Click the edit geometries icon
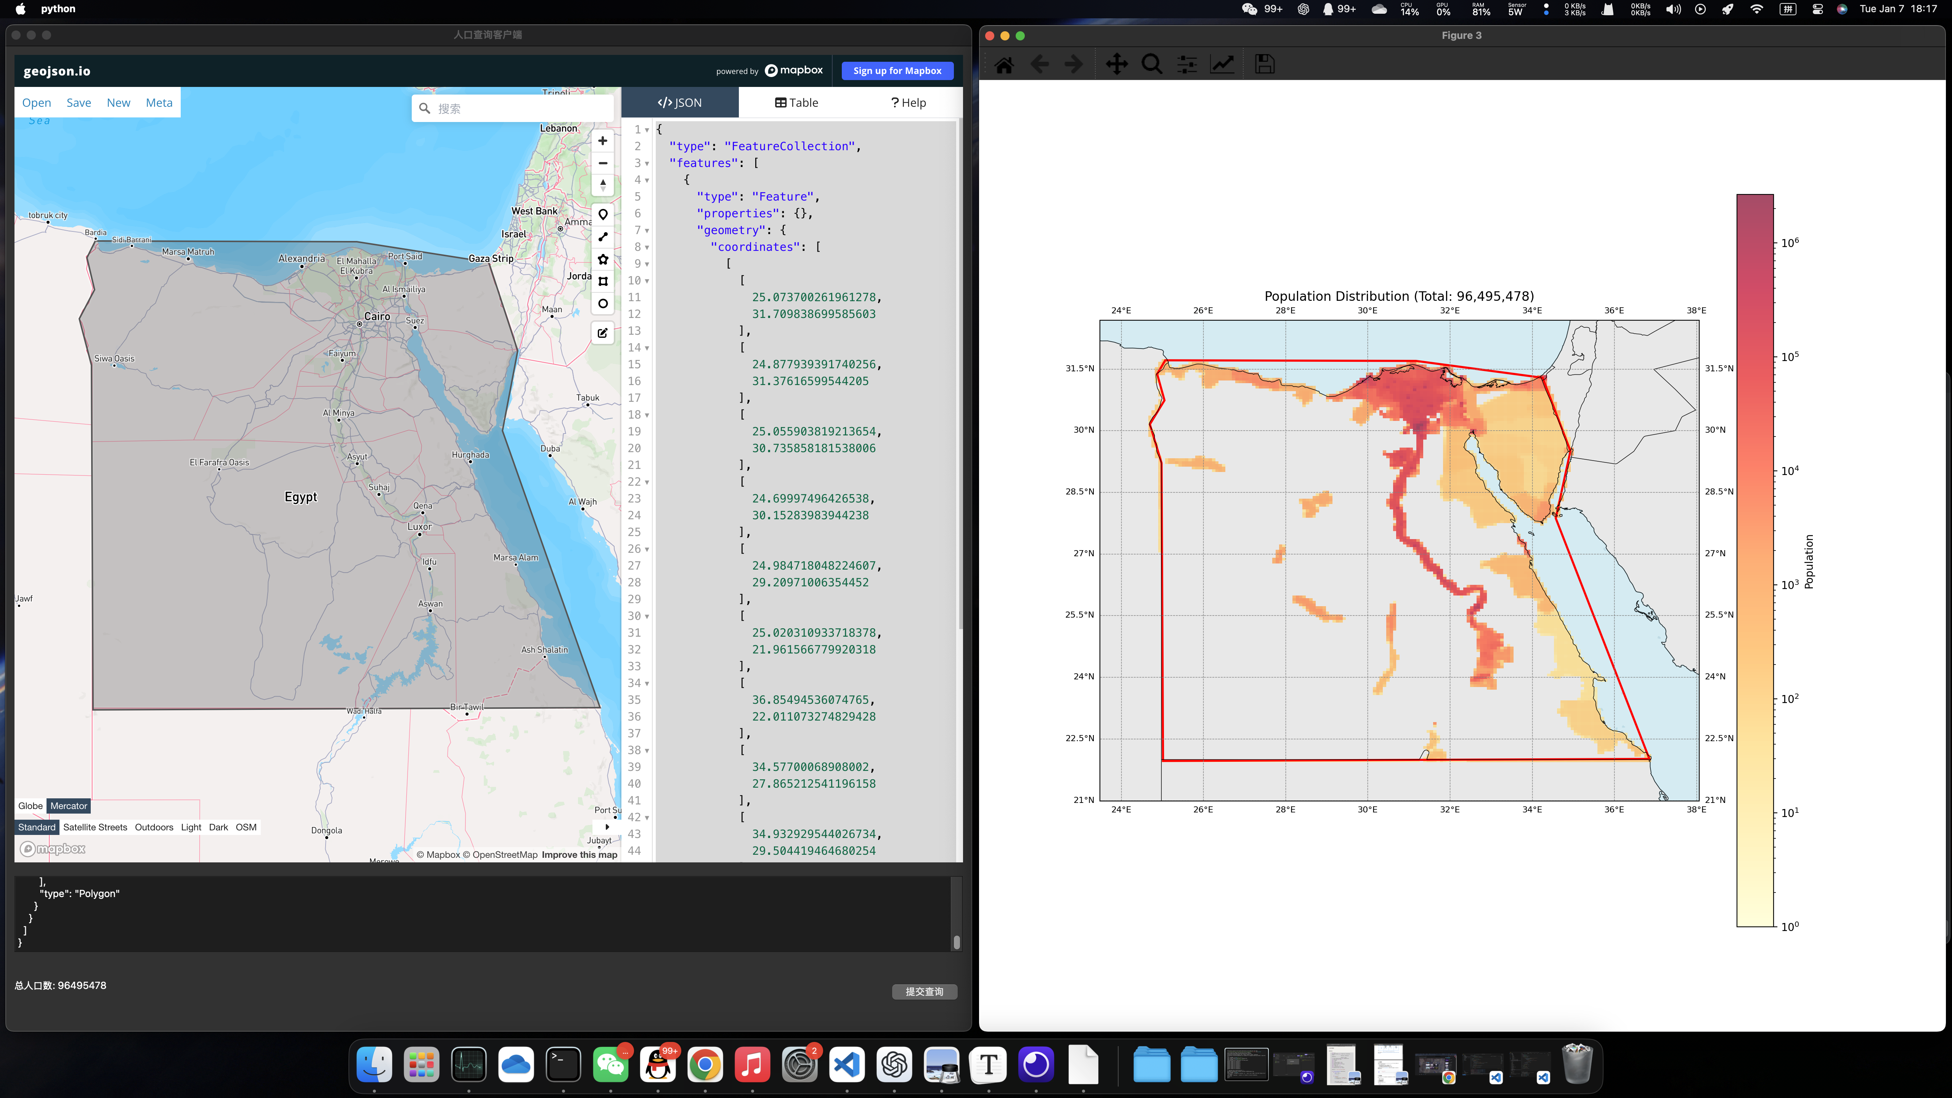Viewport: 1952px width, 1098px height. click(x=602, y=333)
